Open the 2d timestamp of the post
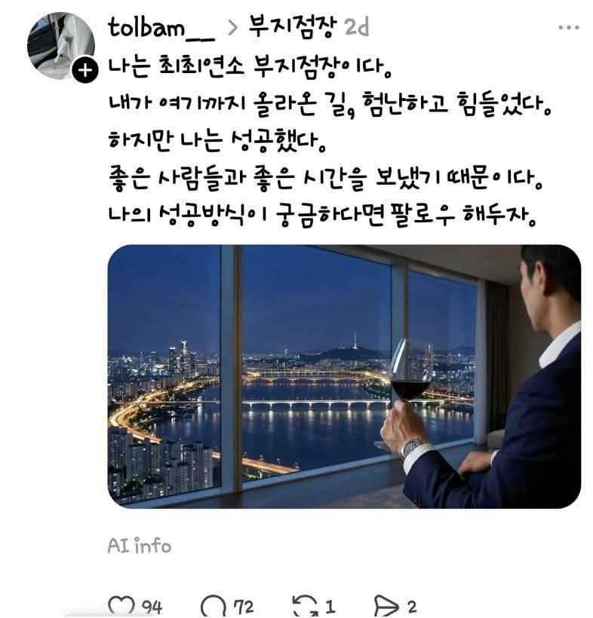 click(x=357, y=28)
